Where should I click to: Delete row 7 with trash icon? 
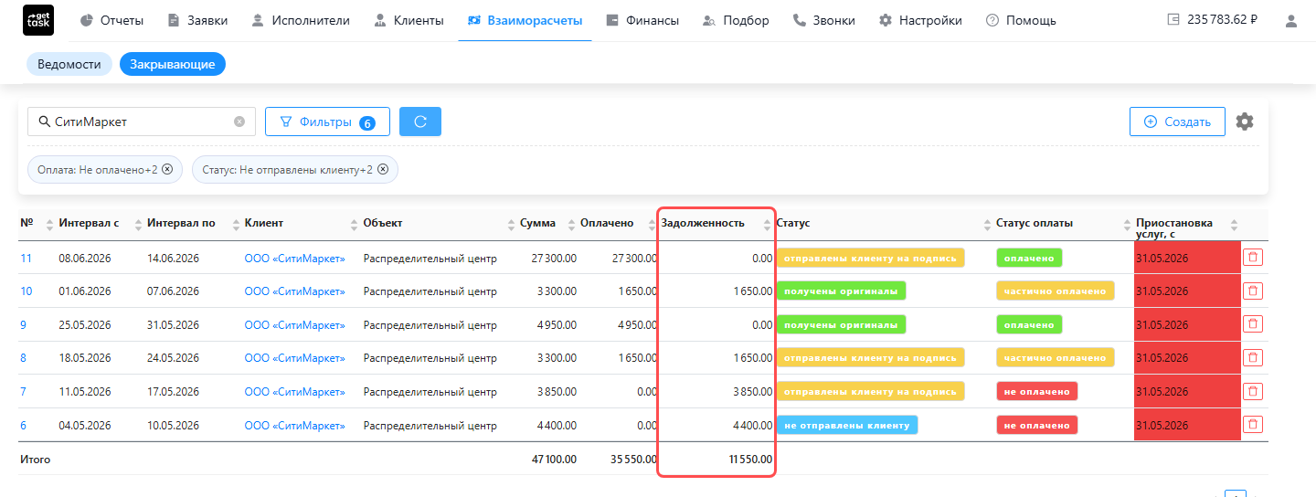click(x=1252, y=391)
